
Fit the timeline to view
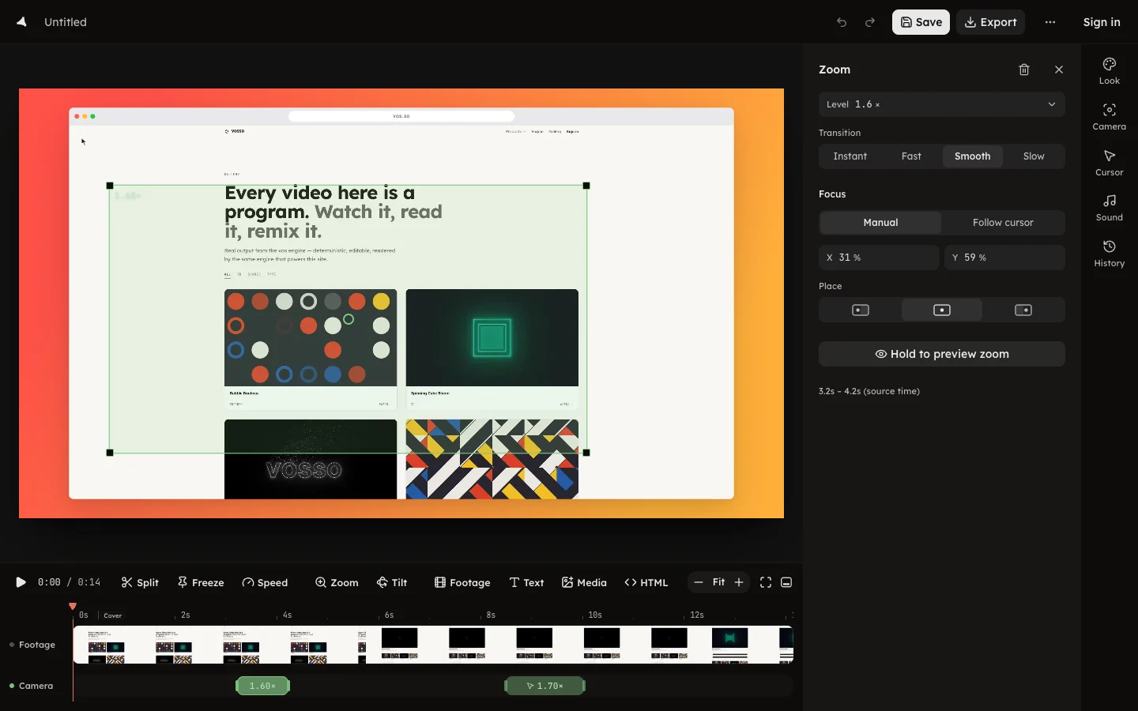(718, 582)
